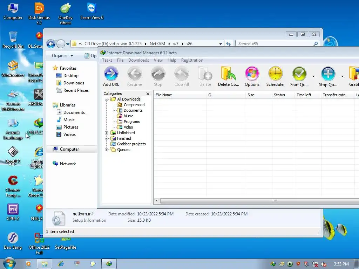The width and height of the screenshot is (359, 269).
Task: Select the Documents category in IDM
Action: tap(133, 110)
